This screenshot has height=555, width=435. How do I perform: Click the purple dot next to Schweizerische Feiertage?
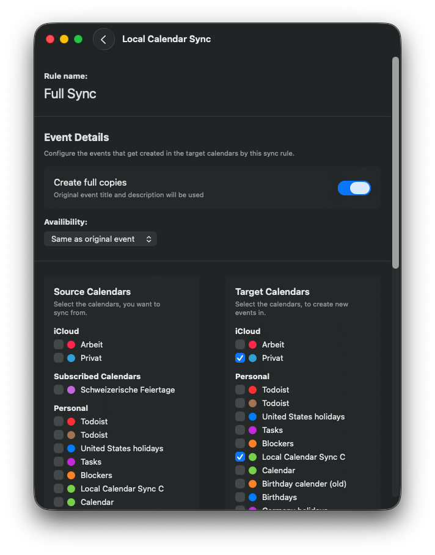tap(72, 390)
